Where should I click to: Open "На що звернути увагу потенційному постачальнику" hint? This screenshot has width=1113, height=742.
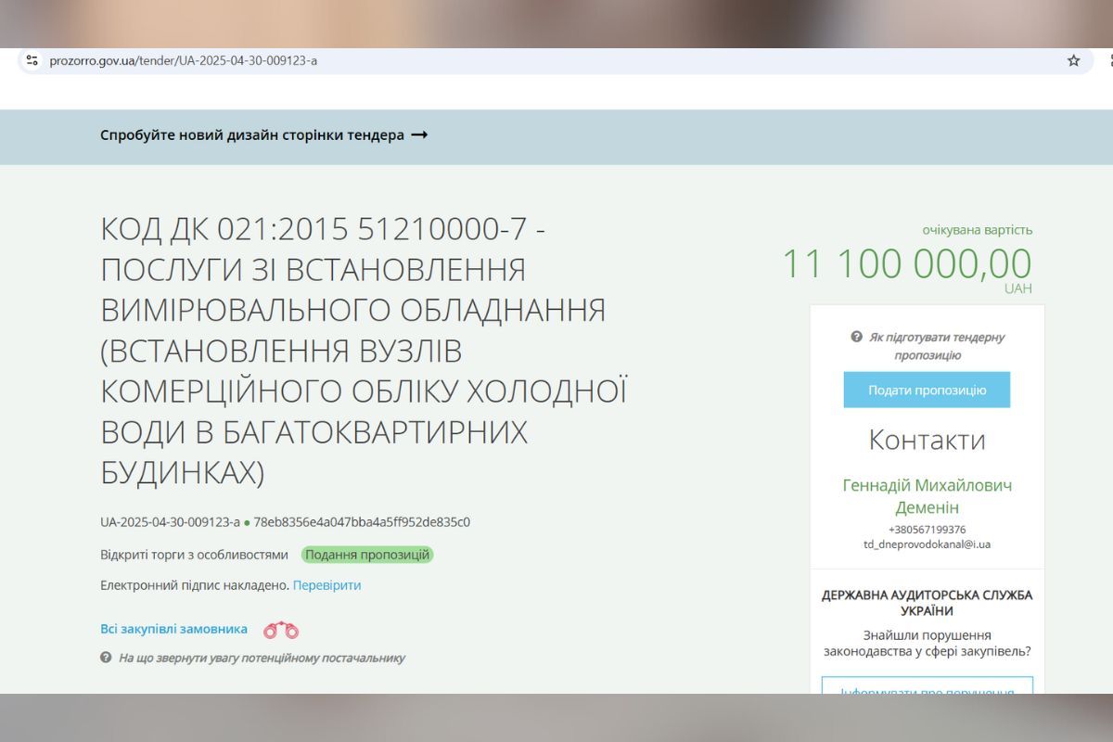click(262, 658)
